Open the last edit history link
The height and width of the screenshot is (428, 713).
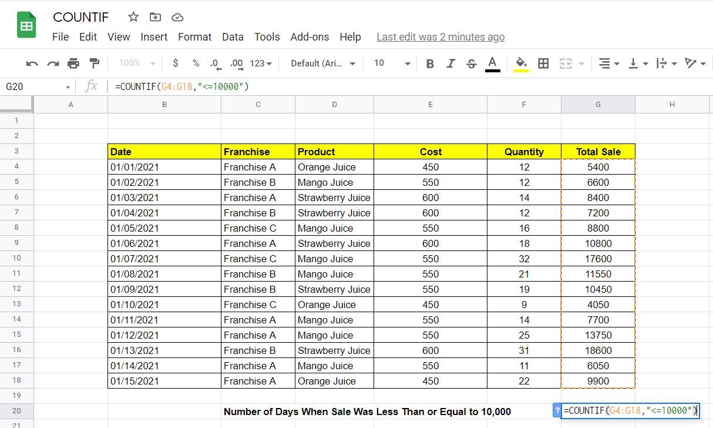tap(440, 36)
